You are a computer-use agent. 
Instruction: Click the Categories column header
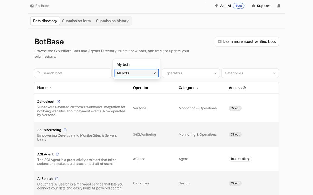click(188, 88)
